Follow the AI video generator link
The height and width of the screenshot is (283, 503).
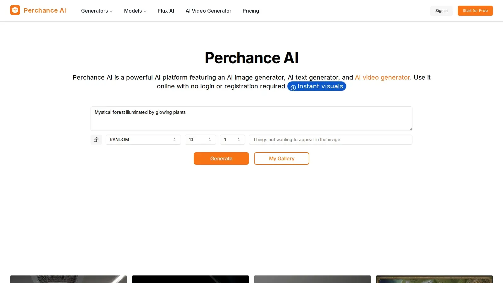tap(382, 77)
